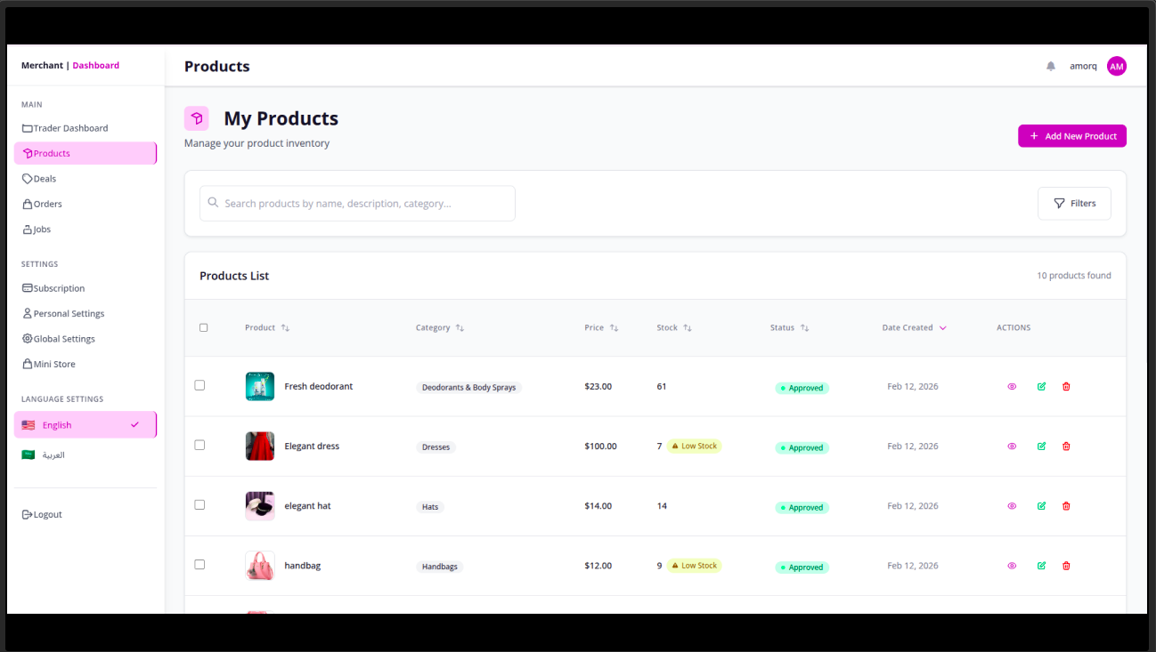Switch language to English
Screen dimensions: 1156x652
tap(85, 425)
